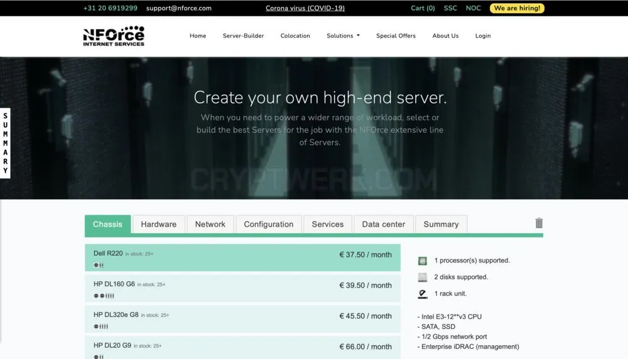Viewport: 628px width, 359px height.
Task: Expand the Solutions dropdown menu
Action: 343,36
